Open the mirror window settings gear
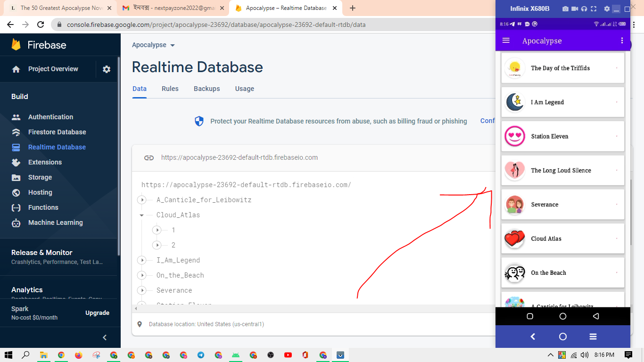Viewport: 644px width, 362px height. [x=607, y=9]
